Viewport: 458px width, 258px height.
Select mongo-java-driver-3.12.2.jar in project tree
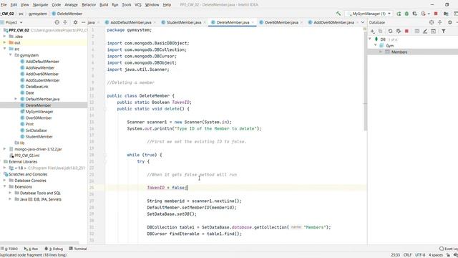click(38, 149)
